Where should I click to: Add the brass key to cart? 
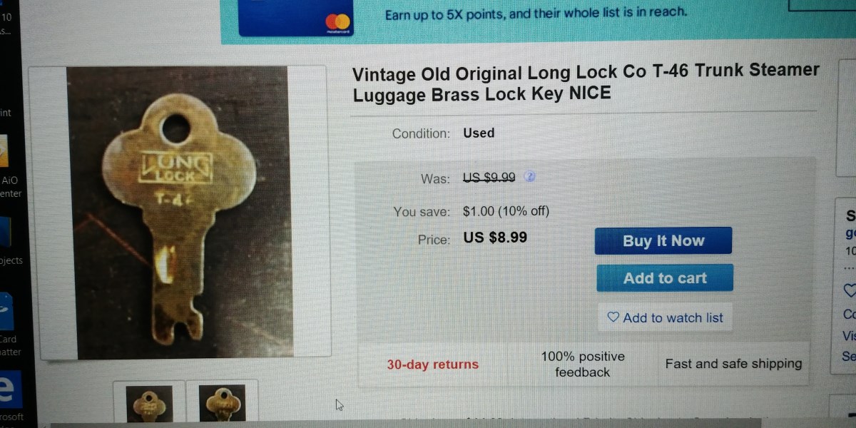click(665, 278)
